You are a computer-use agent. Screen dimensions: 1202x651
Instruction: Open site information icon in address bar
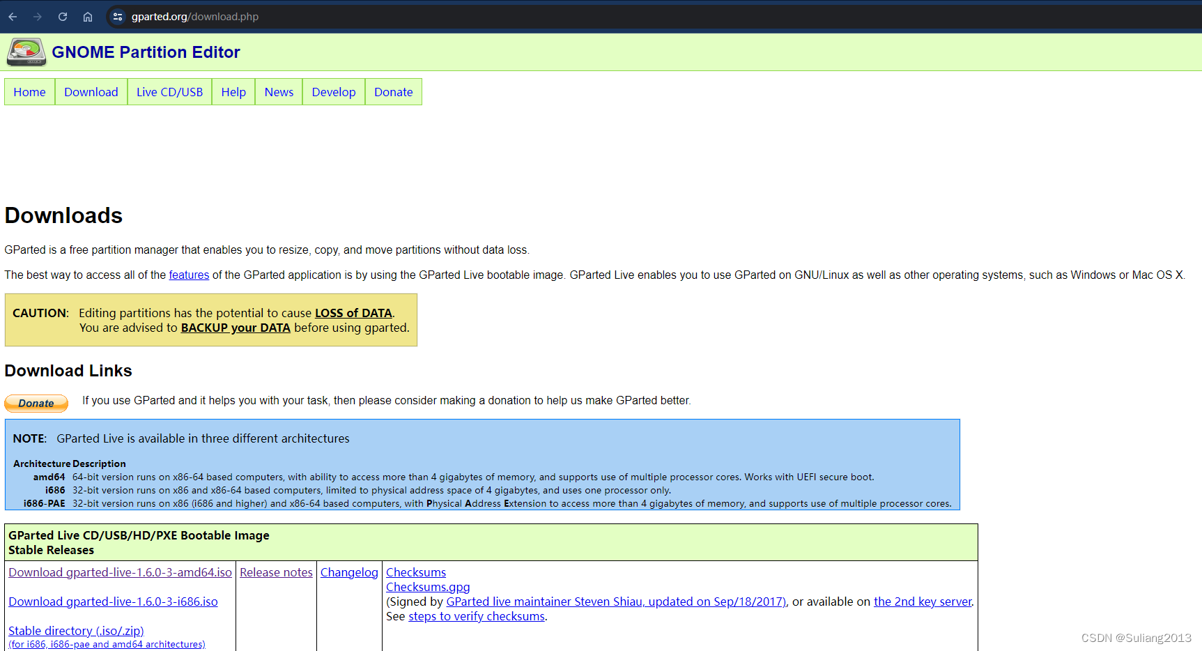coord(118,17)
